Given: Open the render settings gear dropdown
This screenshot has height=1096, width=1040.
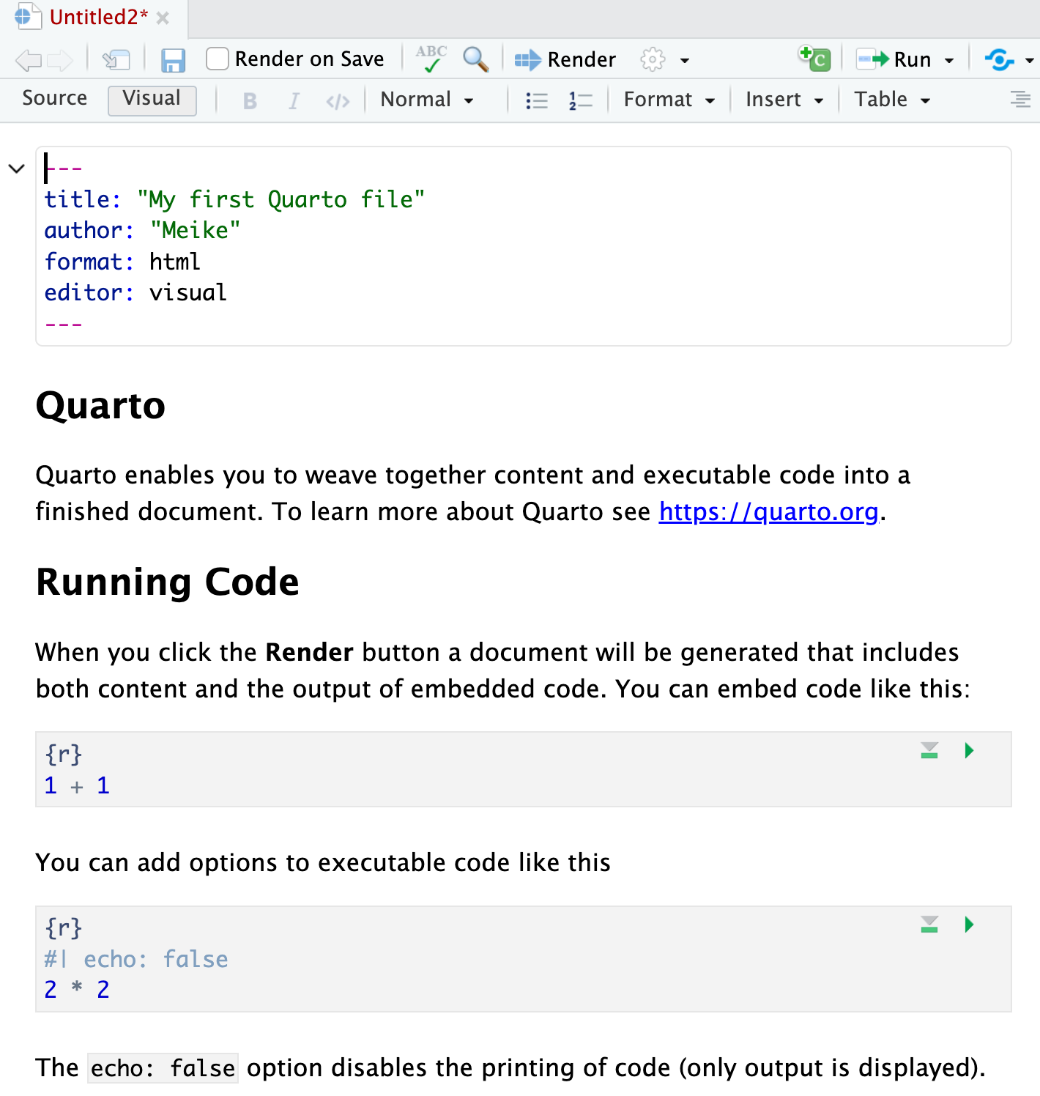Looking at the screenshot, I should pyautogui.click(x=664, y=59).
